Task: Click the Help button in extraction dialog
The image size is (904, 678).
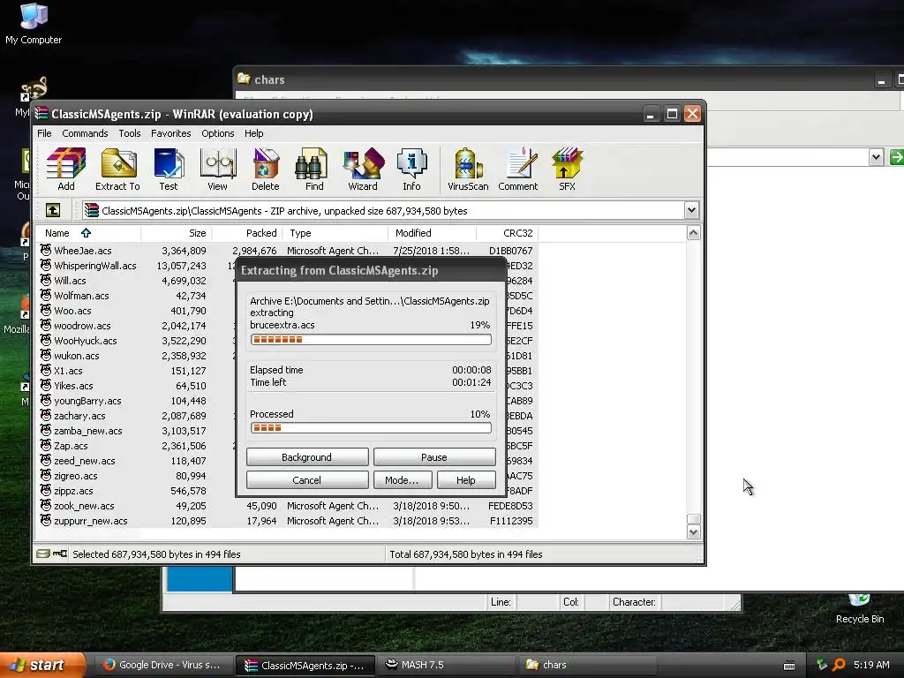Action: point(466,480)
